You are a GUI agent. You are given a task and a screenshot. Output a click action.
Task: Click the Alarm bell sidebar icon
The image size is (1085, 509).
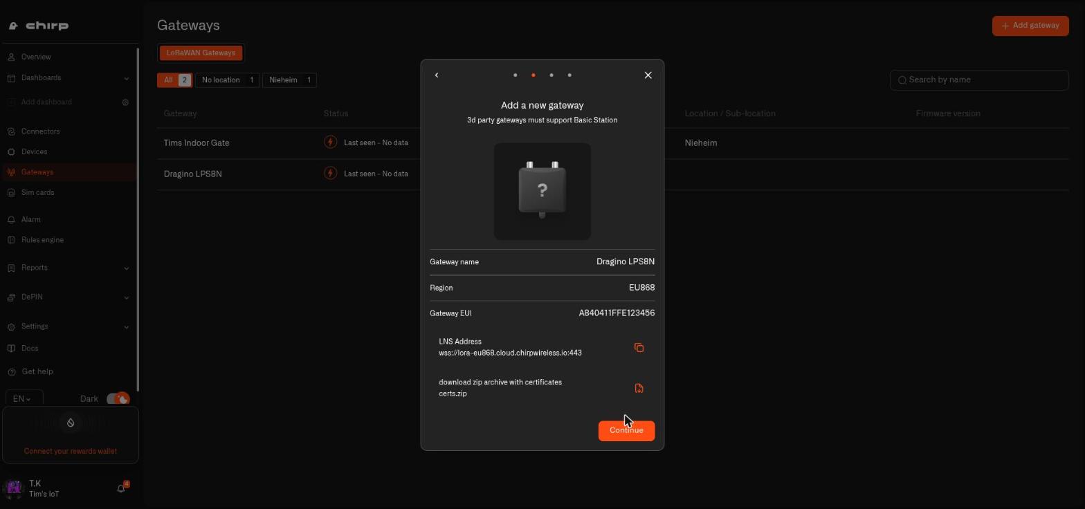point(11,219)
